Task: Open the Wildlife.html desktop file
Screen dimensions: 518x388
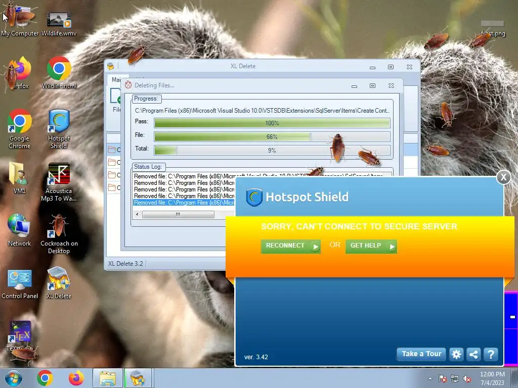Action: point(59,73)
